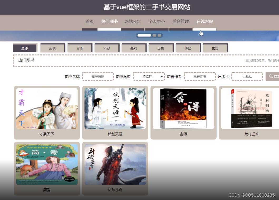Click the magnifier search icon
The image size is (279, 200).
271,76
